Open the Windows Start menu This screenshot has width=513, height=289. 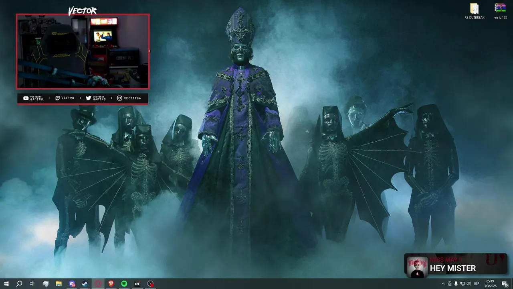(x=6, y=284)
